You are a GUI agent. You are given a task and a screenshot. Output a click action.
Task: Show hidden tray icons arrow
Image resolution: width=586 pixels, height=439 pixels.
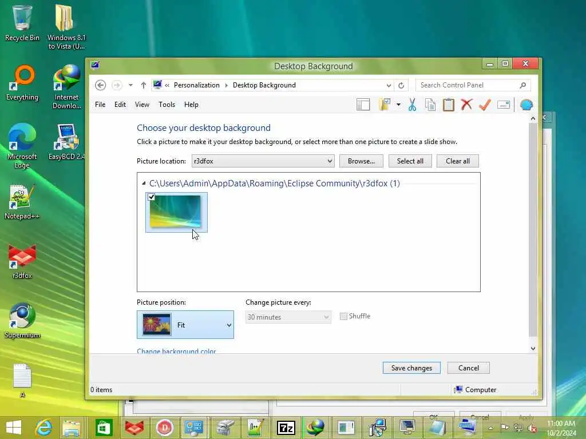[490, 428]
